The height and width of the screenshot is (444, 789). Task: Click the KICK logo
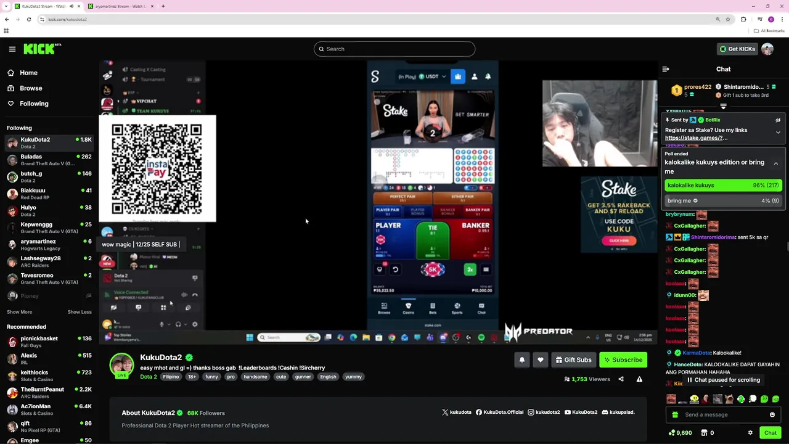pyautogui.click(x=43, y=49)
